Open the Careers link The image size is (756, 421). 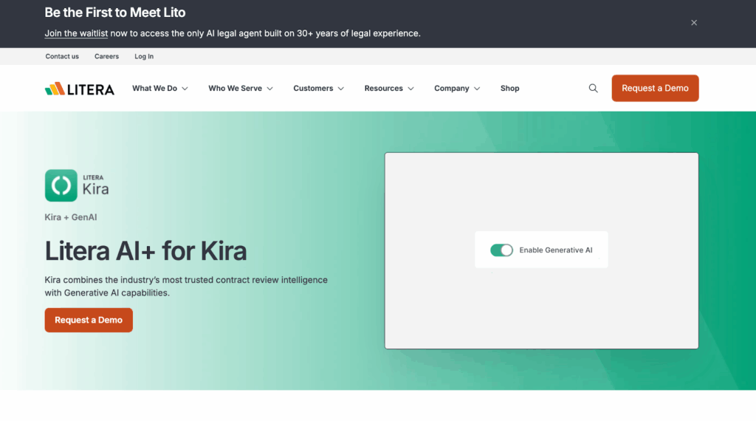pyautogui.click(x=106, y=56)
